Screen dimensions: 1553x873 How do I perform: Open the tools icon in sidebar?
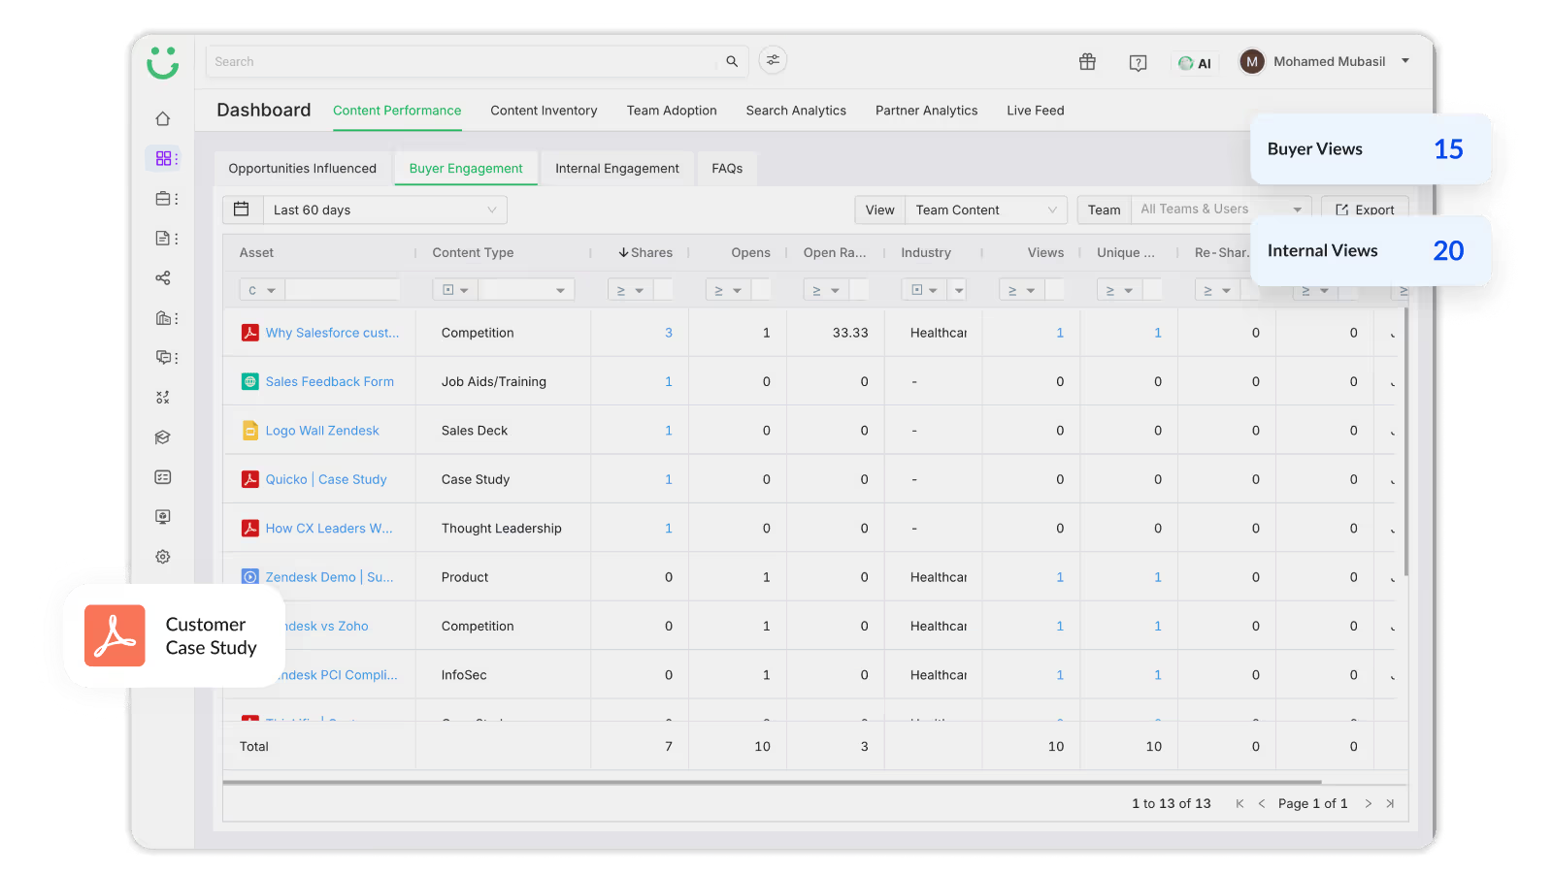click(163, 398)
